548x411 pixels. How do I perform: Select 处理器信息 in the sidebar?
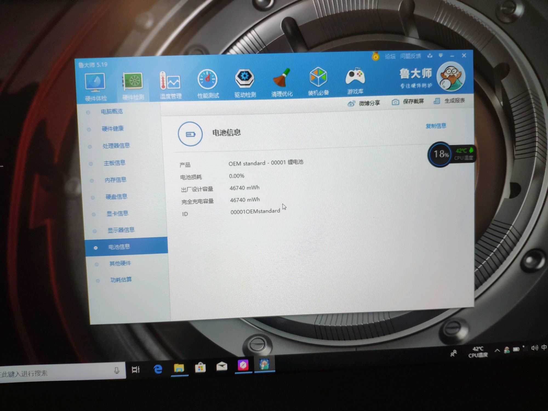click(x=116, y=146)
